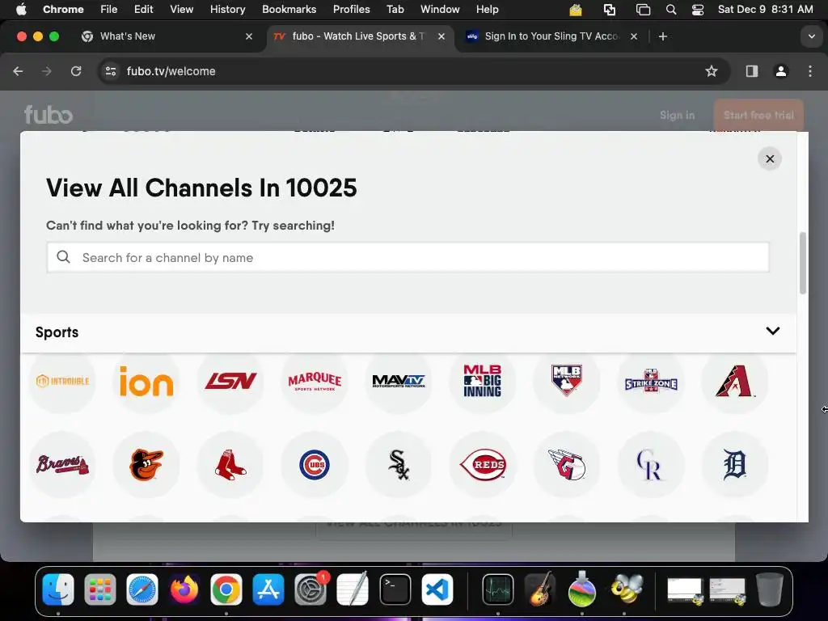The height and width of the screenshot is (621, 828).
Task: Close the View All Channels dialog
Action: 770,159
